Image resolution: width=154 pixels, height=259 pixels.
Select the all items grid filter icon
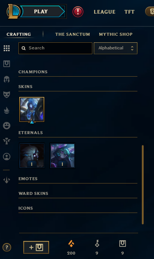coord(7,48)
